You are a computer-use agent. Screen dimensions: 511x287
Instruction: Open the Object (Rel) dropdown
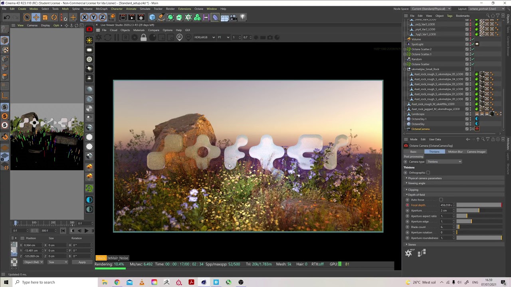[x=34, y=262]
